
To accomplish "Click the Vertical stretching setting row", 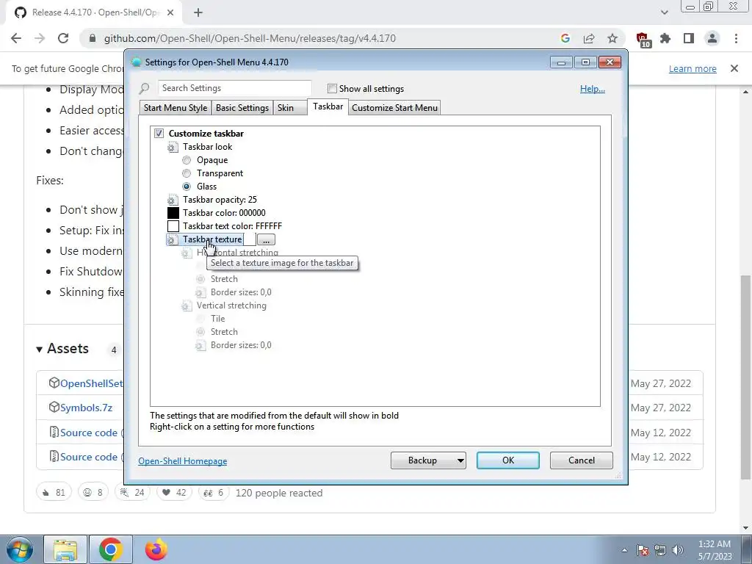I will point(231,305).
